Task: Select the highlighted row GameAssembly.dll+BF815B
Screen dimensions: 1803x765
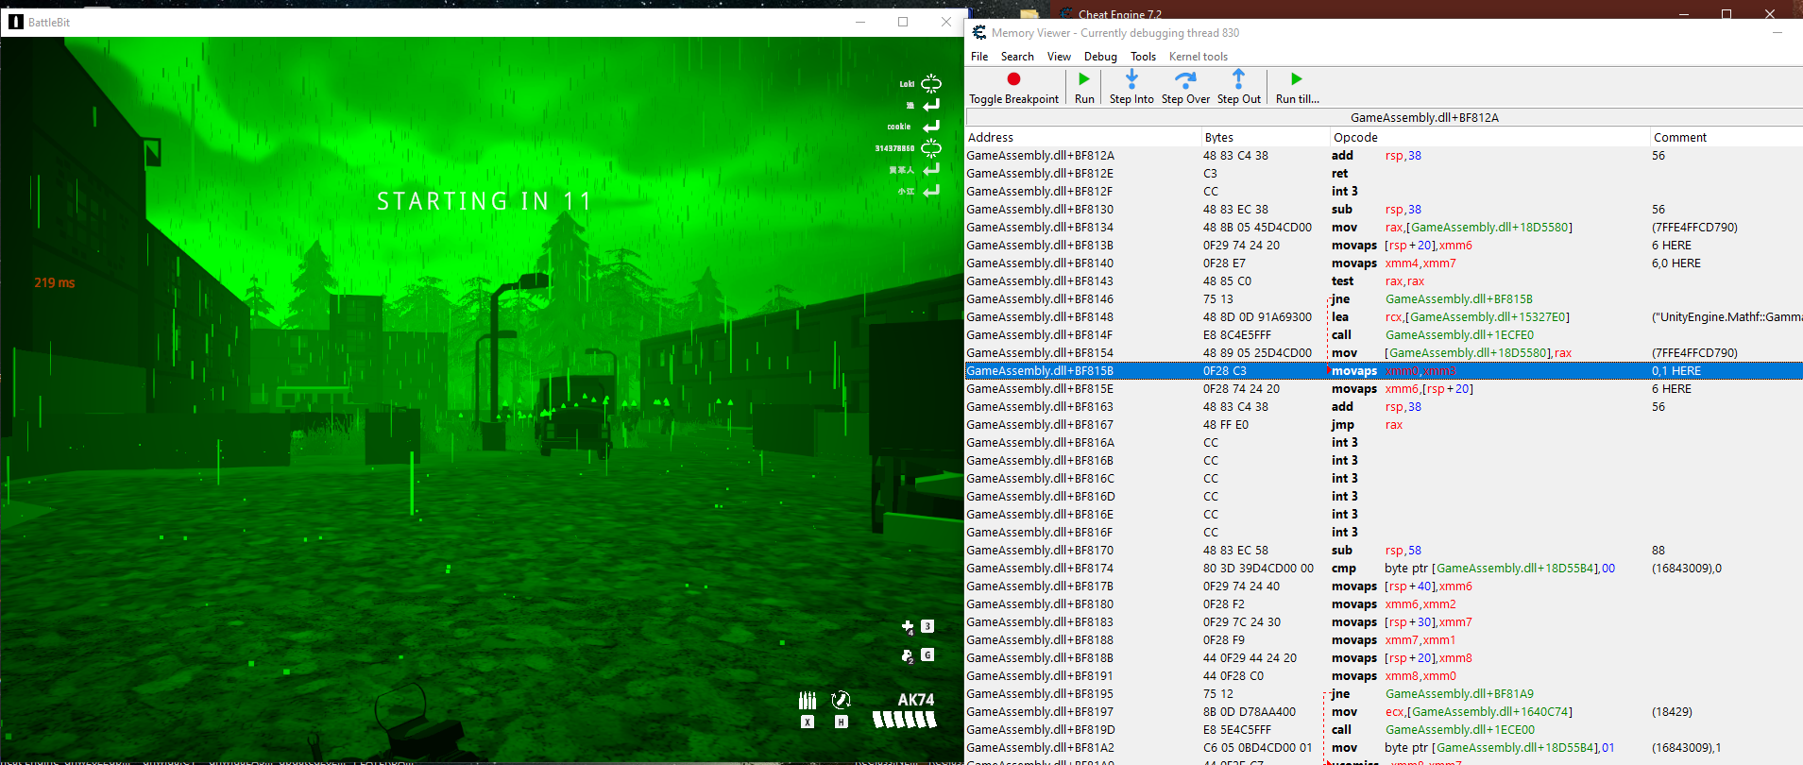Action: point(1384,371)
